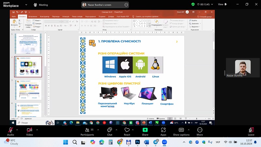Click Redo arrow in shared PowerPoint
Image resolution: width=261 pixels, height=147 pixels.
pyautogui.click(x=22, y=12)
